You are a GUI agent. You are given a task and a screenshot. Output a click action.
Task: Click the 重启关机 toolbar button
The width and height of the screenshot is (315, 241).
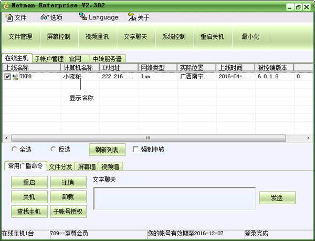tap(212, 37)
